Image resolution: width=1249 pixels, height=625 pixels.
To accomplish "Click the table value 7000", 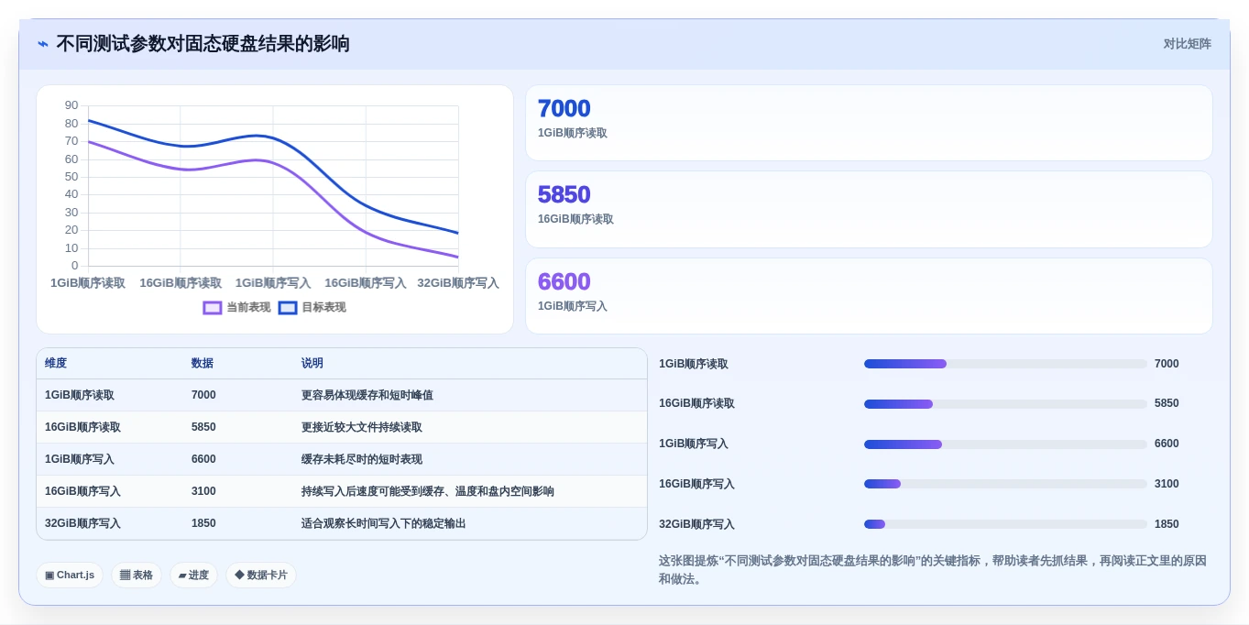I will (x=203, y=396).
